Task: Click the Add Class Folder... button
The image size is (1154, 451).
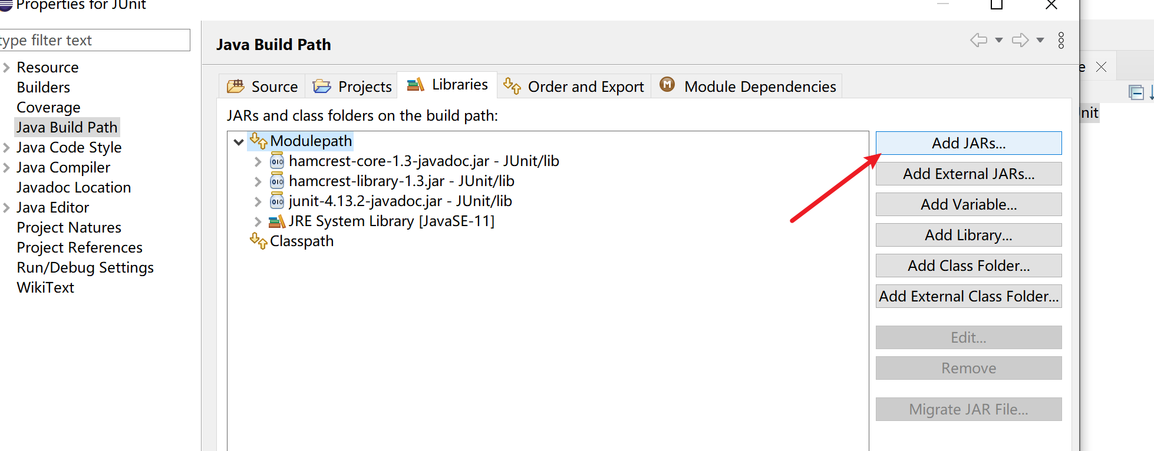Action: (x=968, y=266)
